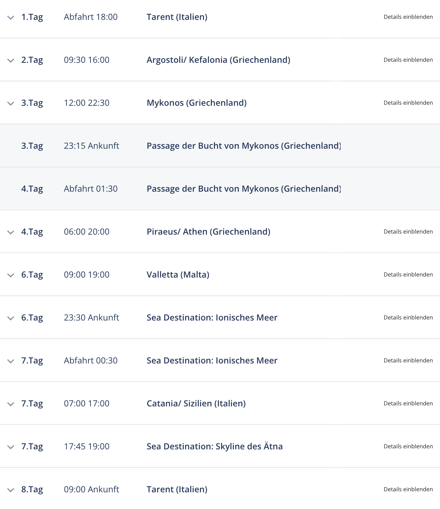The height and width of the screenshot is (509, 440).
Task: Show details for Tarent departure 18:00
Action: [x=408, y=17]
